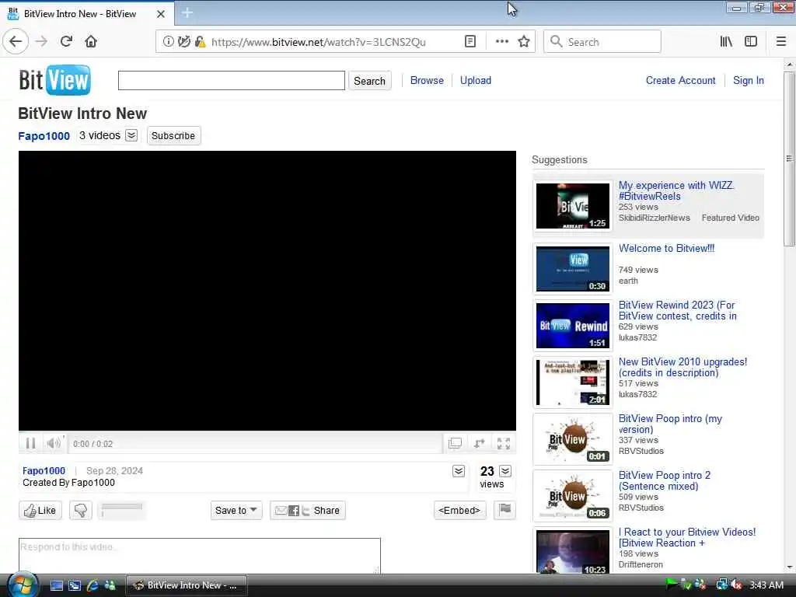Flag the video with the flag icon

(x=504, y=510)
